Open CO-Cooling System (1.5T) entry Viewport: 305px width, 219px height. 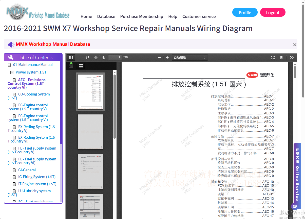pyautogui.click(x=29, y=96)
